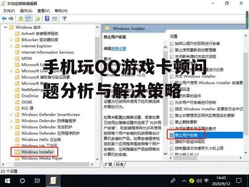Select the 禁止非管理员应用供应商签名的更新 setting
The image size is (249, 187).
(202, 115)
